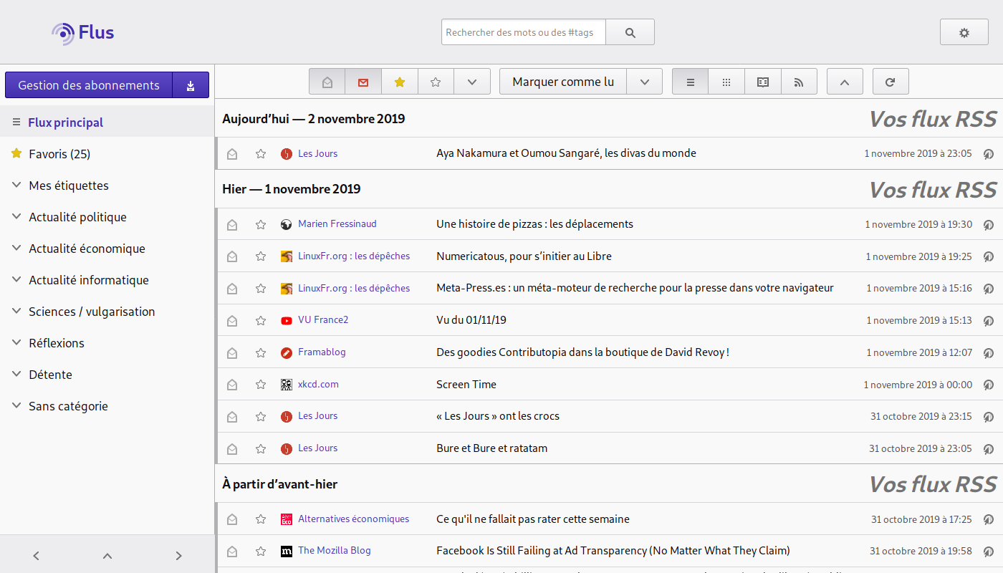Viewport: 1003px width, 573px height.
Task: Open the Marien Fressinaud feed link
Action: click(x=337, y=224)
